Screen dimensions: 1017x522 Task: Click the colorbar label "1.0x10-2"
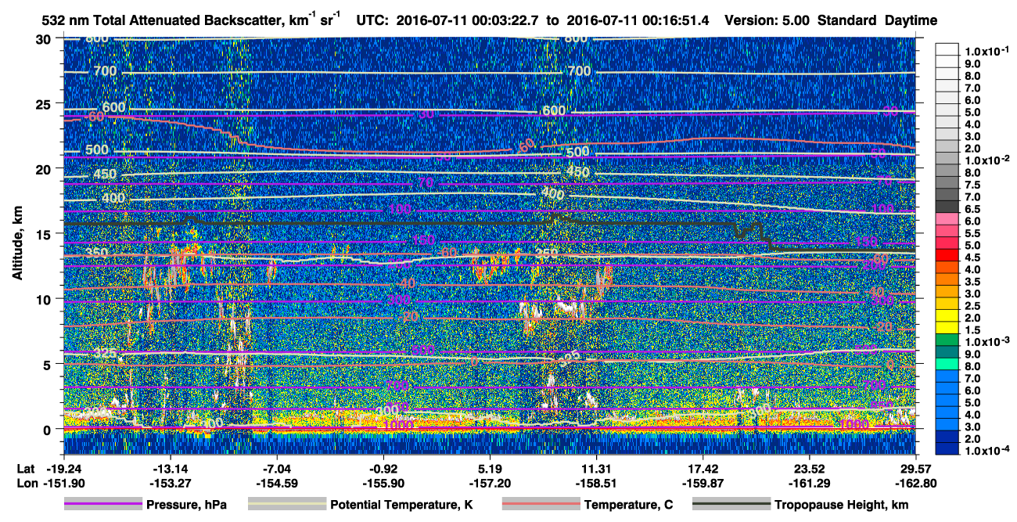click(x=987, y=160)
